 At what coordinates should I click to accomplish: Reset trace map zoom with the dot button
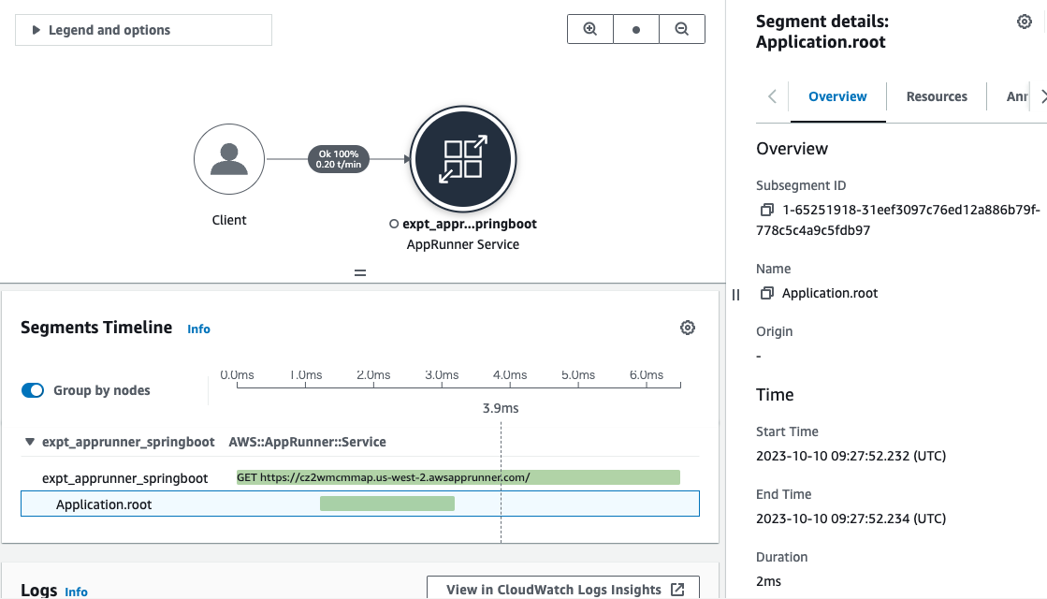tap(635, 29)
